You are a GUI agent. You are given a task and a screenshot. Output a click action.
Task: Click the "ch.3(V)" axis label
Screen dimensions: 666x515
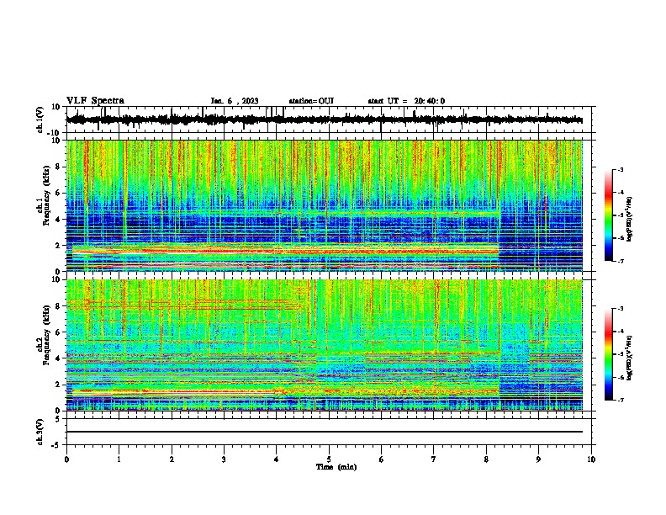point(40,432)
